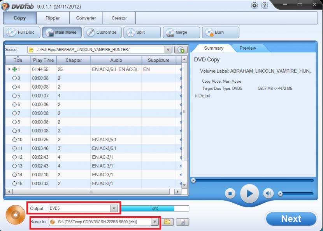323x231 pixels.
Task: Click the Next button
Action: click(291, 219)
